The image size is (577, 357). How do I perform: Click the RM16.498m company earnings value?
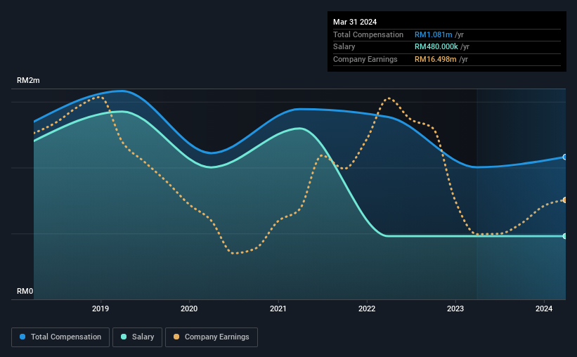click(435, 59)
